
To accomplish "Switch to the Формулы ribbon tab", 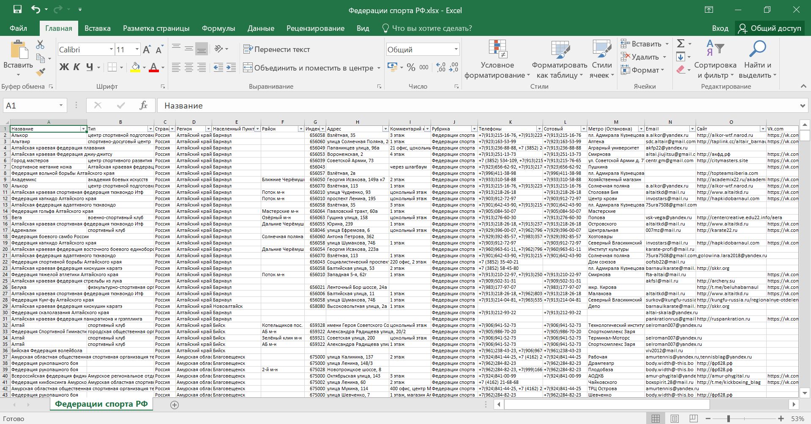I will coord(218,28).
